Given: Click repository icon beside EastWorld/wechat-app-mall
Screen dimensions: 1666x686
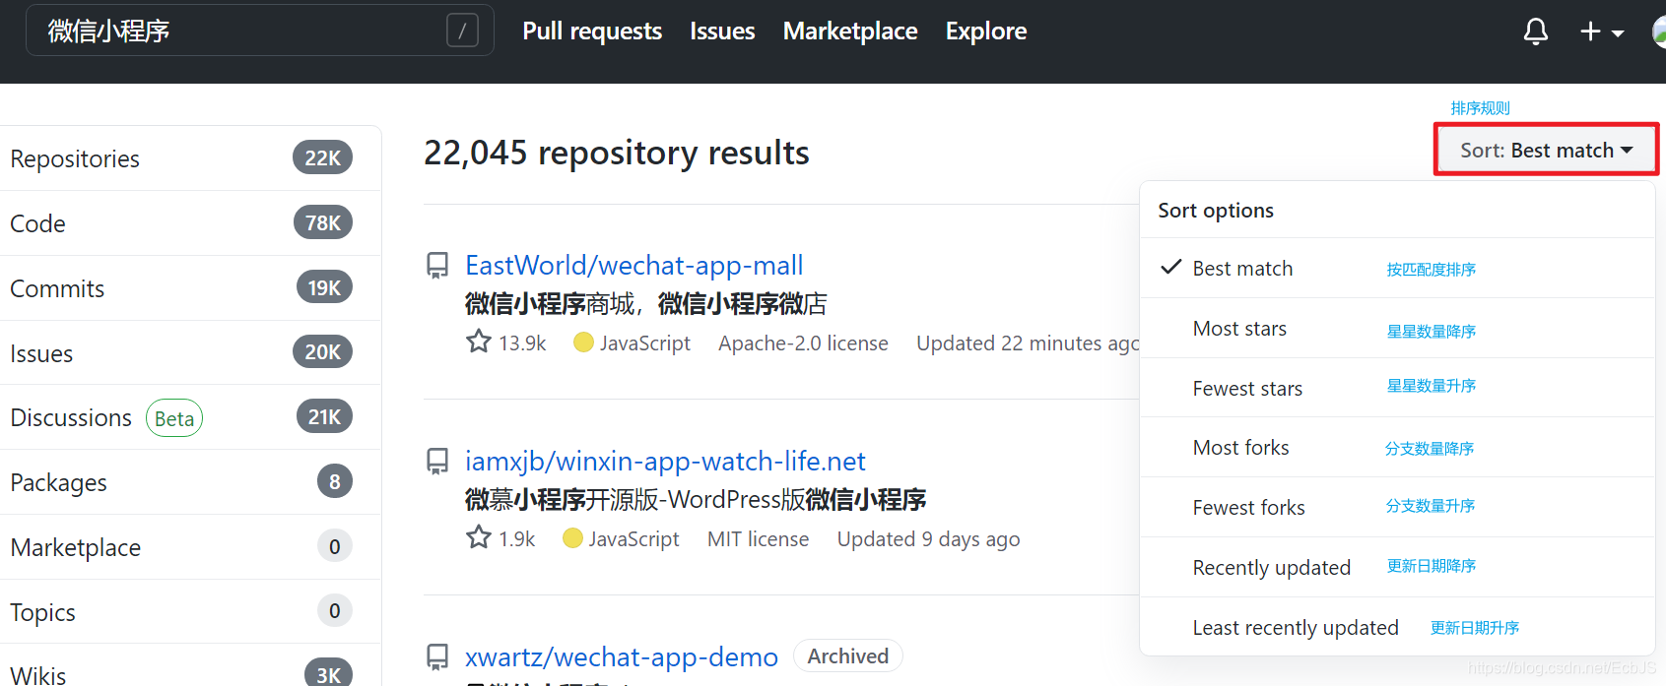Looking at the screenshot, I should coord(437,266).
